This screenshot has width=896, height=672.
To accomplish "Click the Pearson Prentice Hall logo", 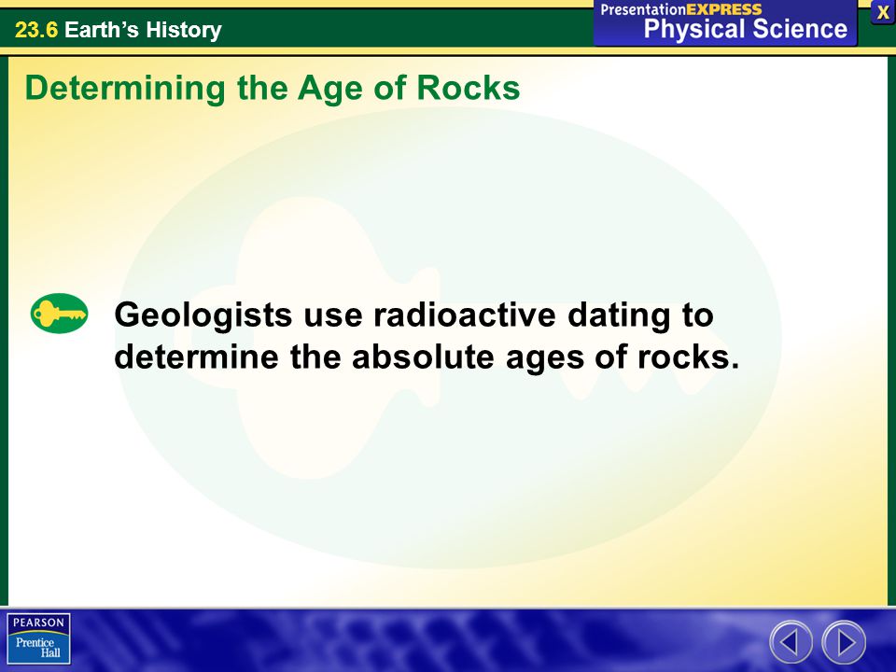I will pos(39,638).
